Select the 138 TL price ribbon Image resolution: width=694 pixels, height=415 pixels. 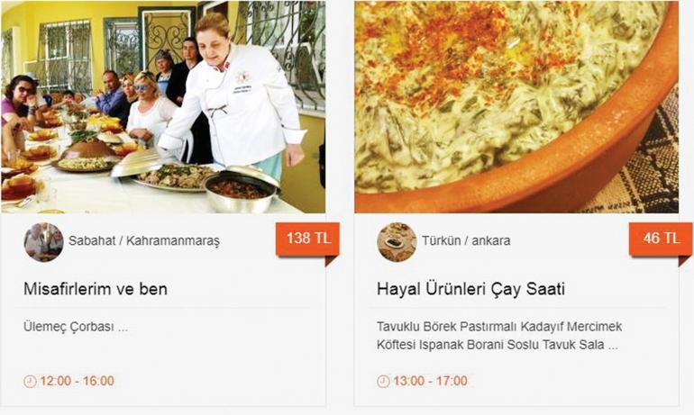tap(307, 239)
